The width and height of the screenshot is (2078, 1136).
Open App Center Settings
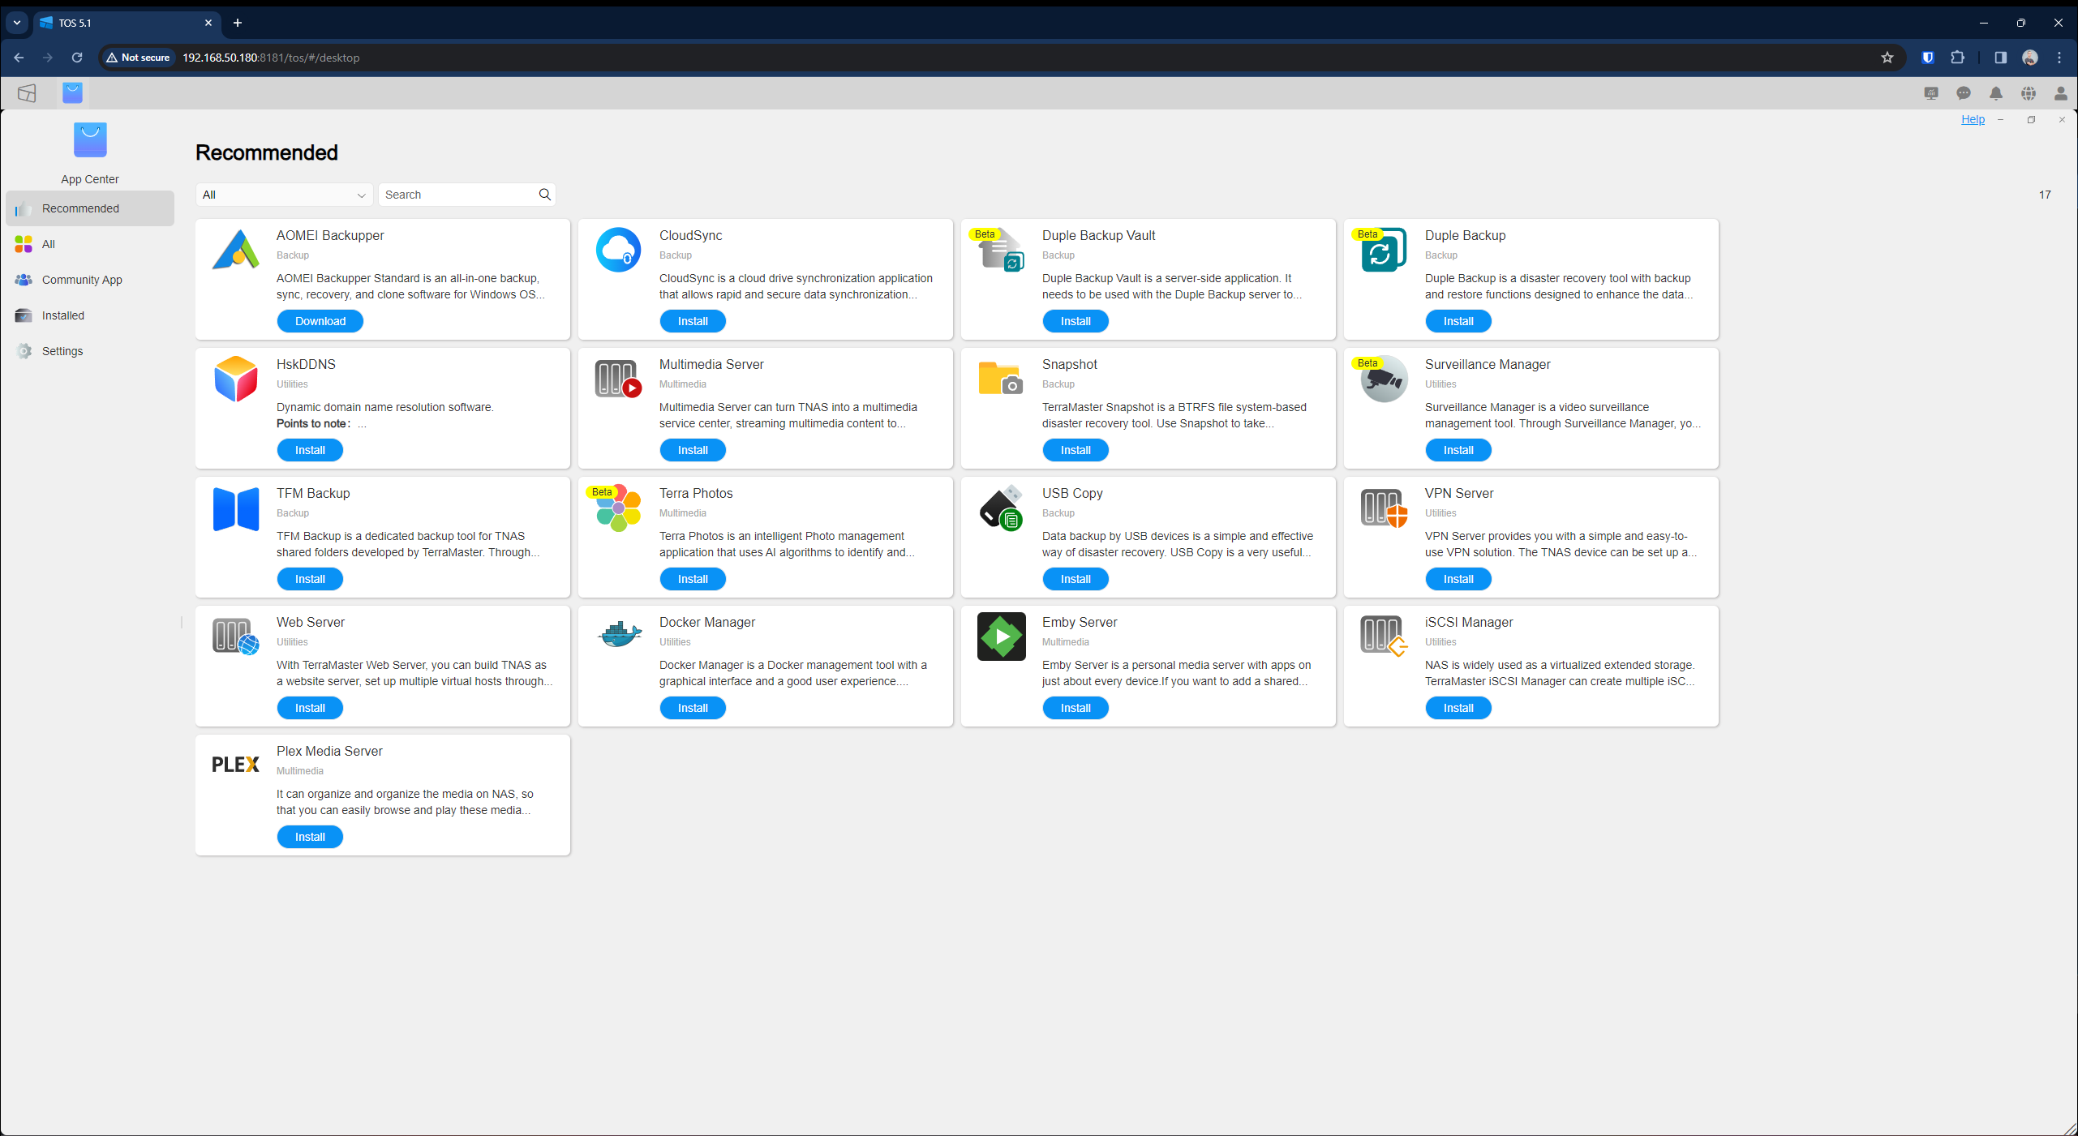coord(90,351)
